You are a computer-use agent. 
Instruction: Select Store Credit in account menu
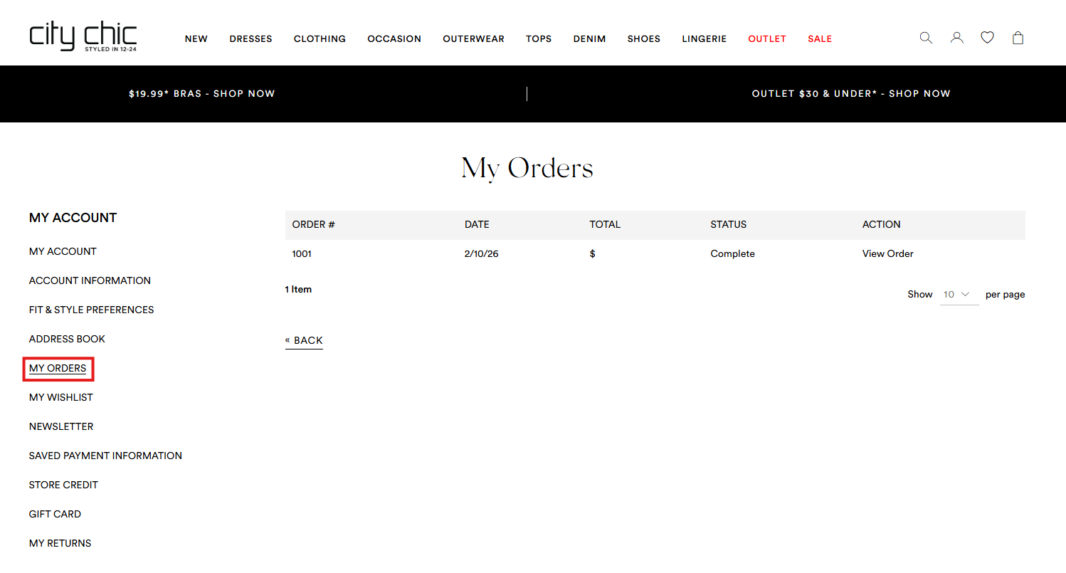pyautogui.click(x=63, y=485)
